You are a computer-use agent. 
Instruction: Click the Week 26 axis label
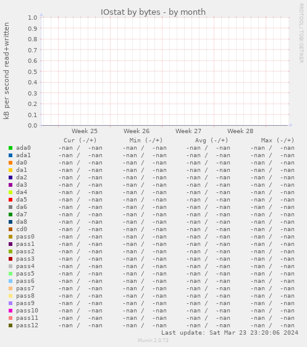click(137, 131)
